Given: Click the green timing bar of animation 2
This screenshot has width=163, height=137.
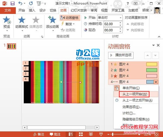Looking at the screenshot, I should tap(152, 70).
